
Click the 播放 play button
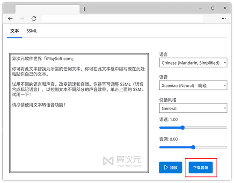point(171,168)
